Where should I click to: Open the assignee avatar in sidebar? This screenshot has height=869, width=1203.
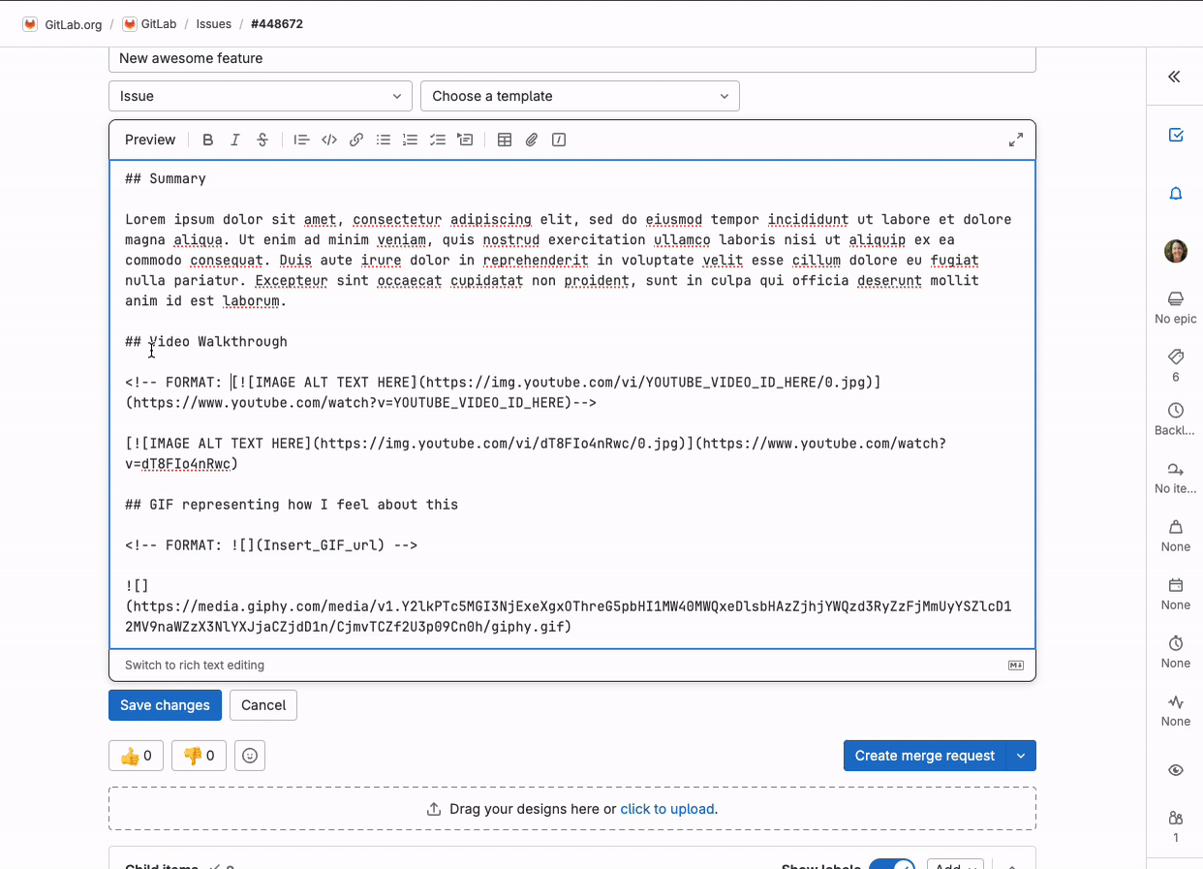point(1176,251)
